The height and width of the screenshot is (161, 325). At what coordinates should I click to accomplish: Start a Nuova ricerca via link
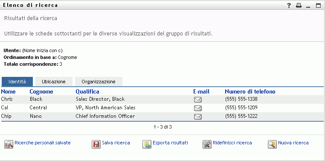pyautogui.click(x=293, y=143)
